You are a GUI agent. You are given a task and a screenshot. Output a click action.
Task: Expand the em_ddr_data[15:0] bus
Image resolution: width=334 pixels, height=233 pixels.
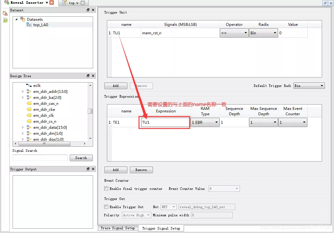pyautogui.click(x=23, y=127)
